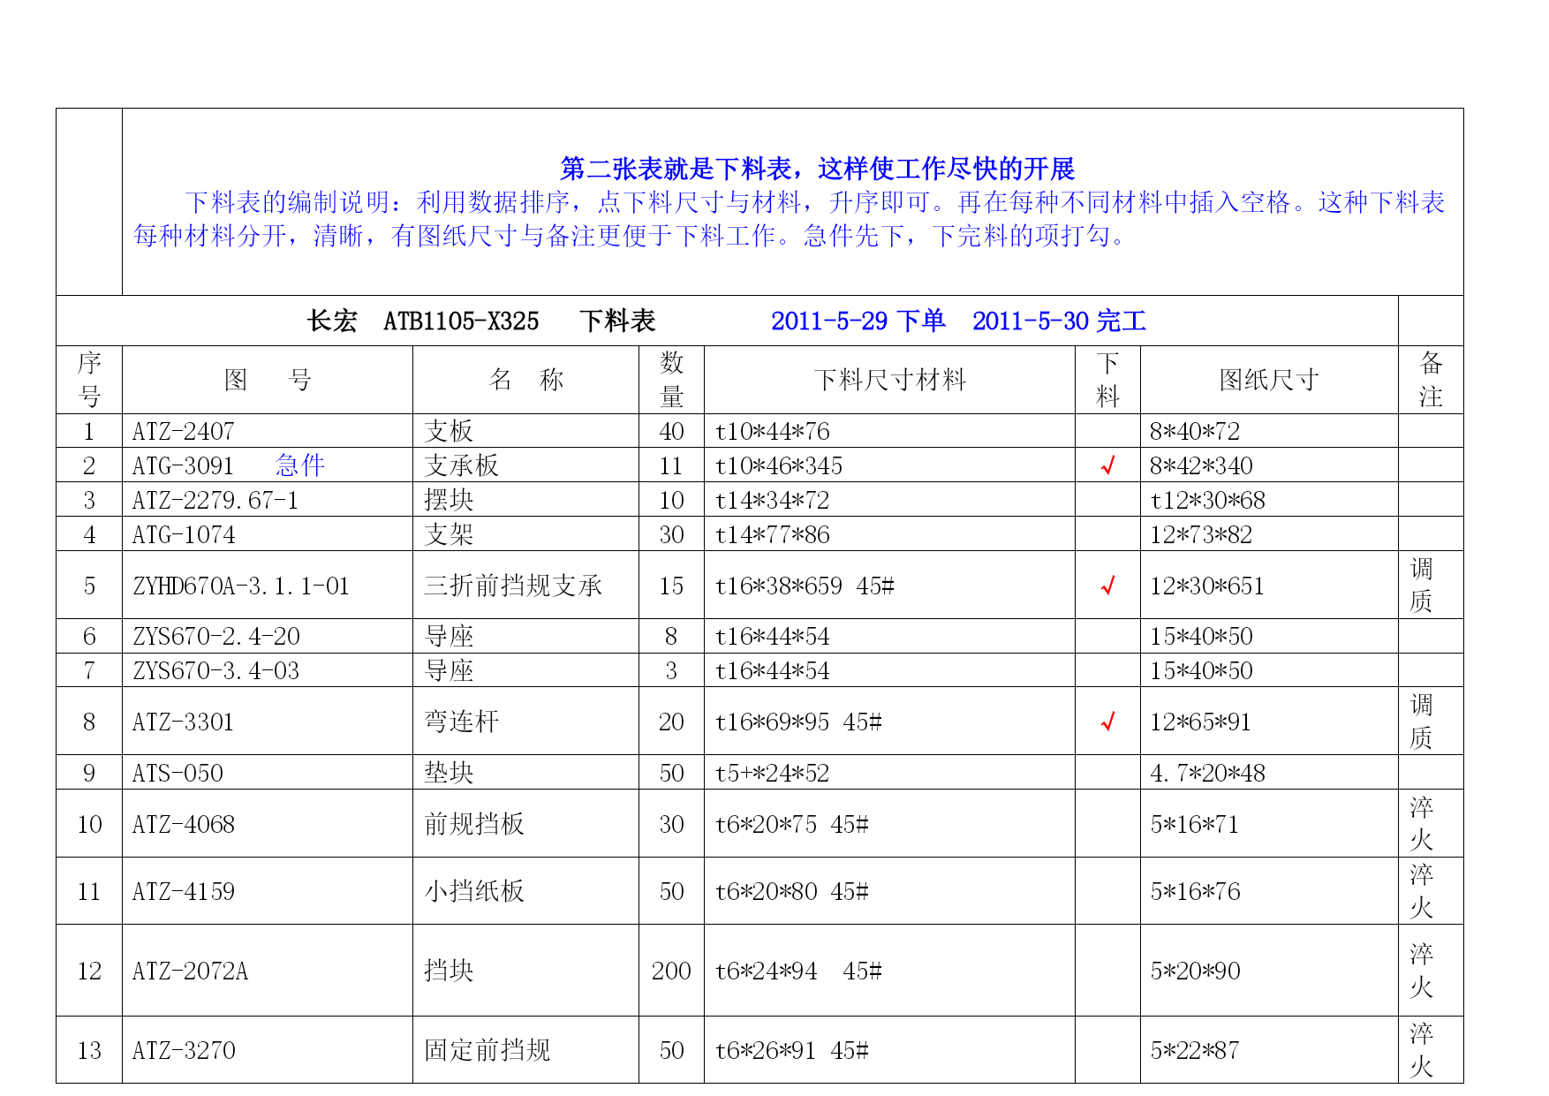Click the cutting size t16*38*659 45#
This screenshot has height=1096, width=1549.
(805, 586)
